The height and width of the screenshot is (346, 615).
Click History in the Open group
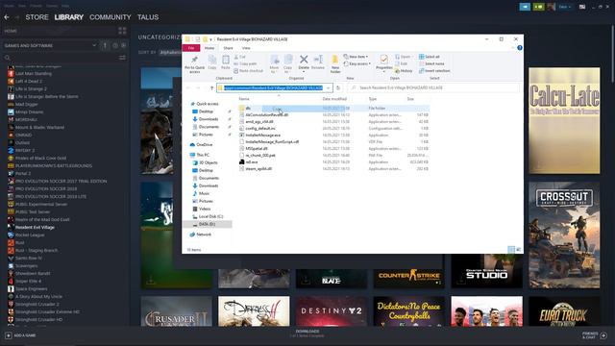coord(404,70)
